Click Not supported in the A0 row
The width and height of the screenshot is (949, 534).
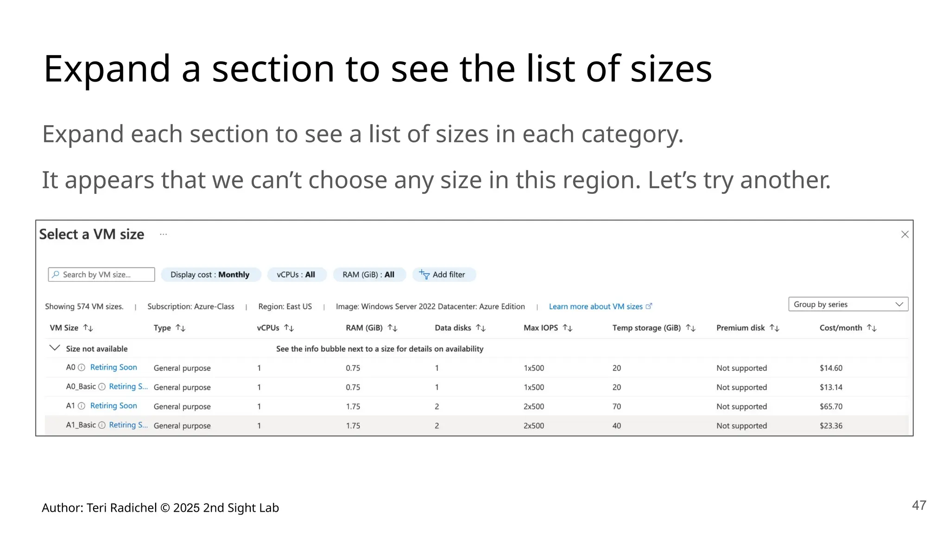click(741, 368)
